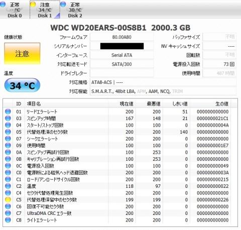The image size is (241, 230).
Task: Select the スピンアップ再試行回数 row name
Action: pos(48,152)
